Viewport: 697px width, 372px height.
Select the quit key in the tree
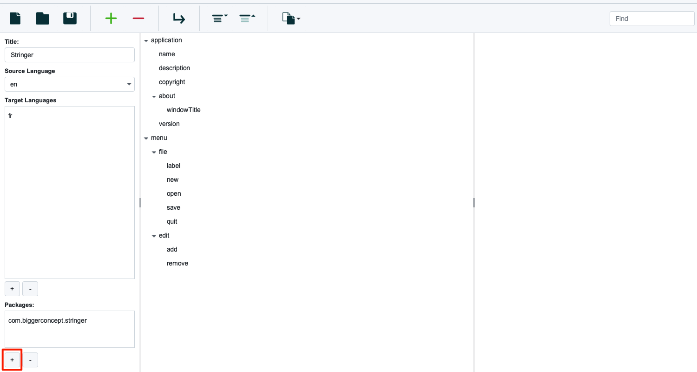[x=172, y=221]
